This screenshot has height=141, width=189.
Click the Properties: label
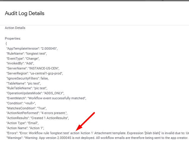[x=13, y=38]
